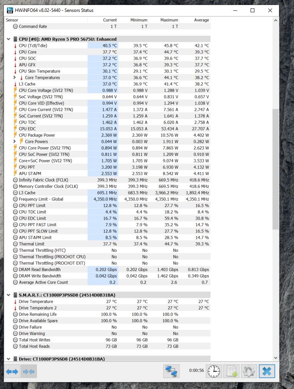Click circle icon beside Thermal Limit
Screen dimensions: 294x389
[x=15, y=244]
